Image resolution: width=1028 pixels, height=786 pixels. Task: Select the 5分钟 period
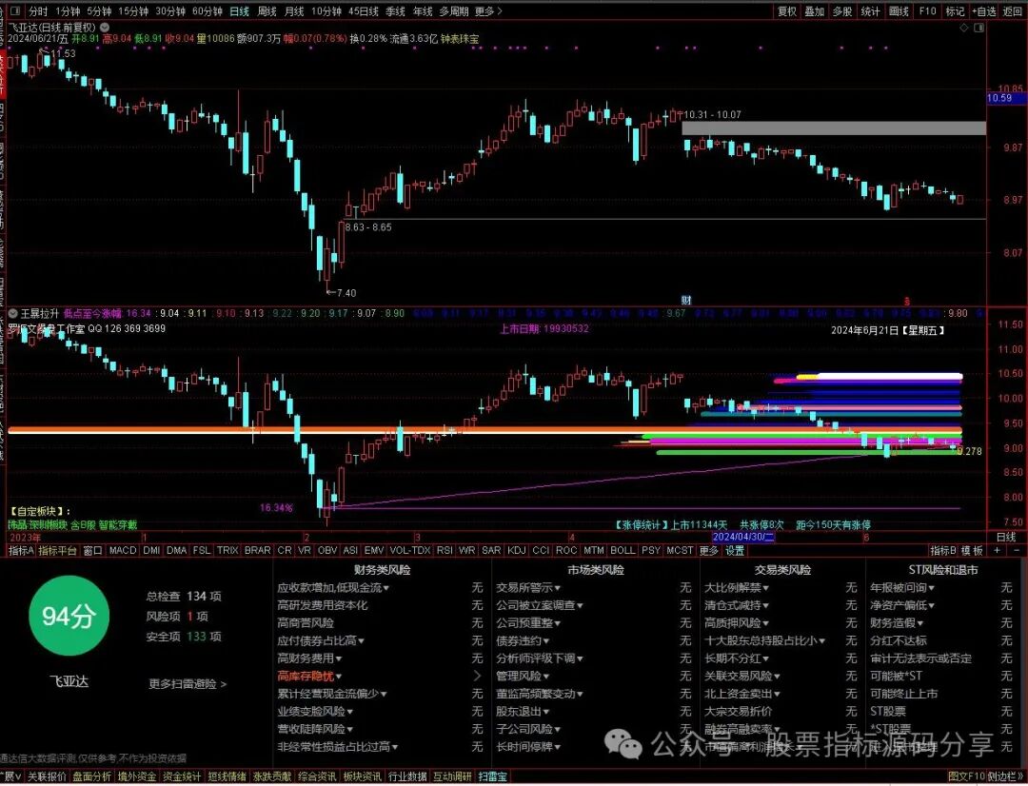click(99, 11)
